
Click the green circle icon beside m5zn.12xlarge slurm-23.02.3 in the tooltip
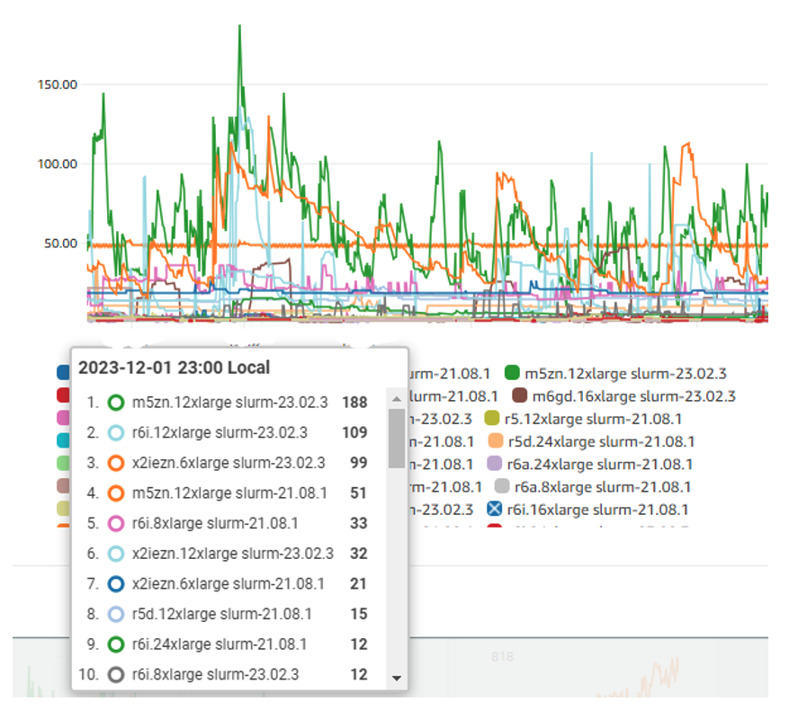click(x=115, y=403)
